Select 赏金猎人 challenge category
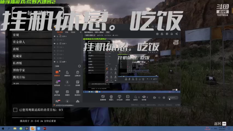This screenshot has height=131, width=233. (x=32, y=42)
